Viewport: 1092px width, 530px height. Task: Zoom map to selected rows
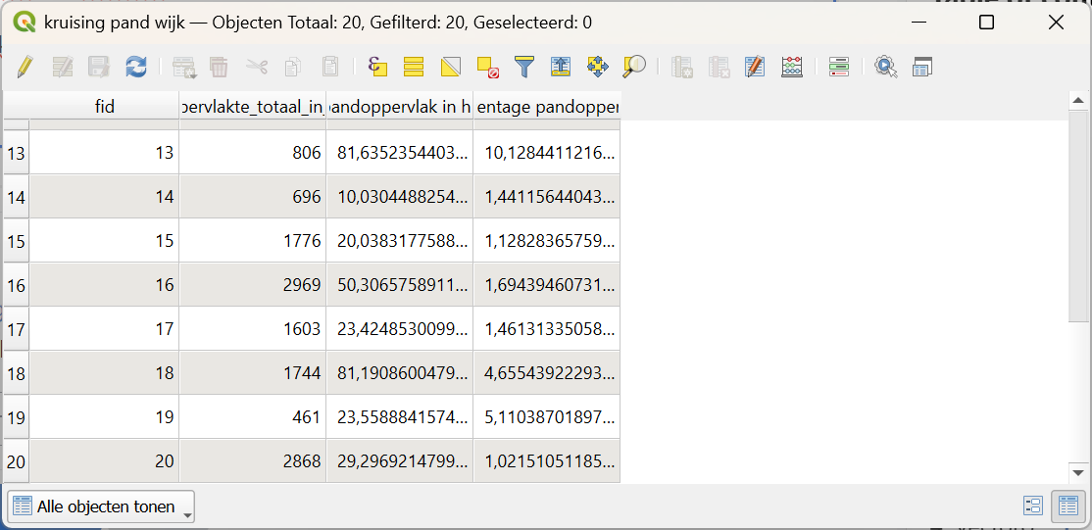tap(634, 67)
